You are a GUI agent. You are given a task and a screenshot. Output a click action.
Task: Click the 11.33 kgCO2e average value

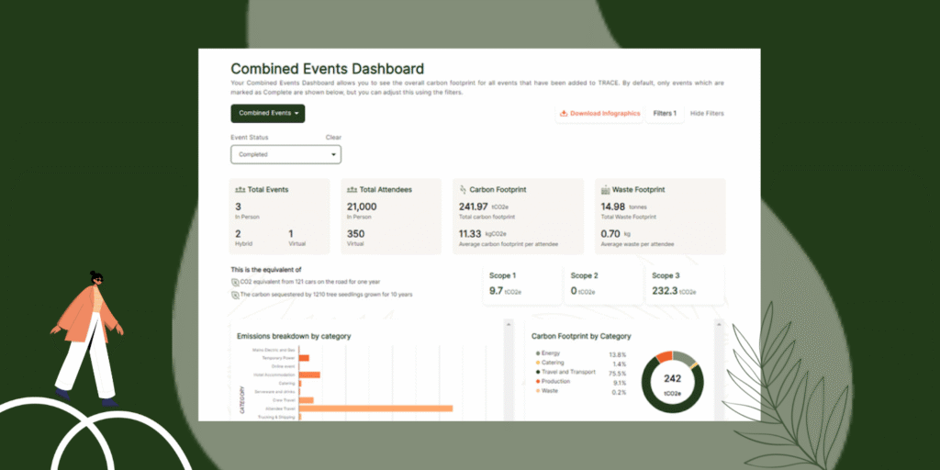click(469, 234)
